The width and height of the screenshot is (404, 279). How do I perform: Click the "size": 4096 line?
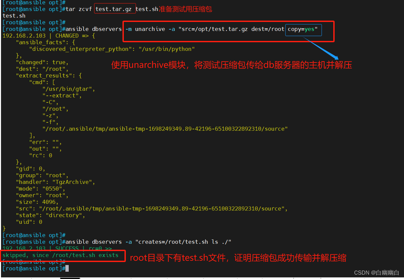click(x=37, y=202)
